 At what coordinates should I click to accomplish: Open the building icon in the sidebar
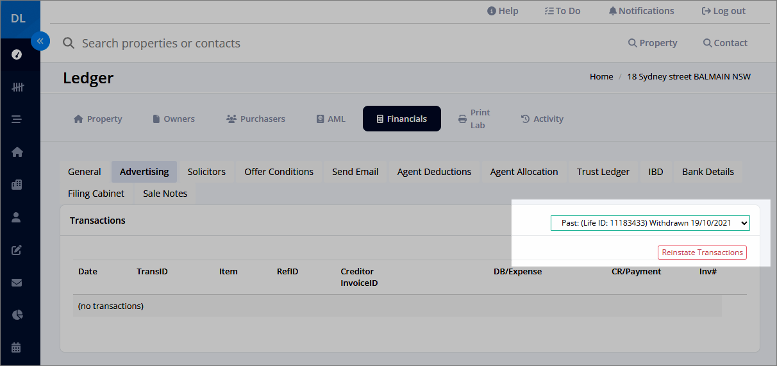pyautogui.click(x=17, y=185)
